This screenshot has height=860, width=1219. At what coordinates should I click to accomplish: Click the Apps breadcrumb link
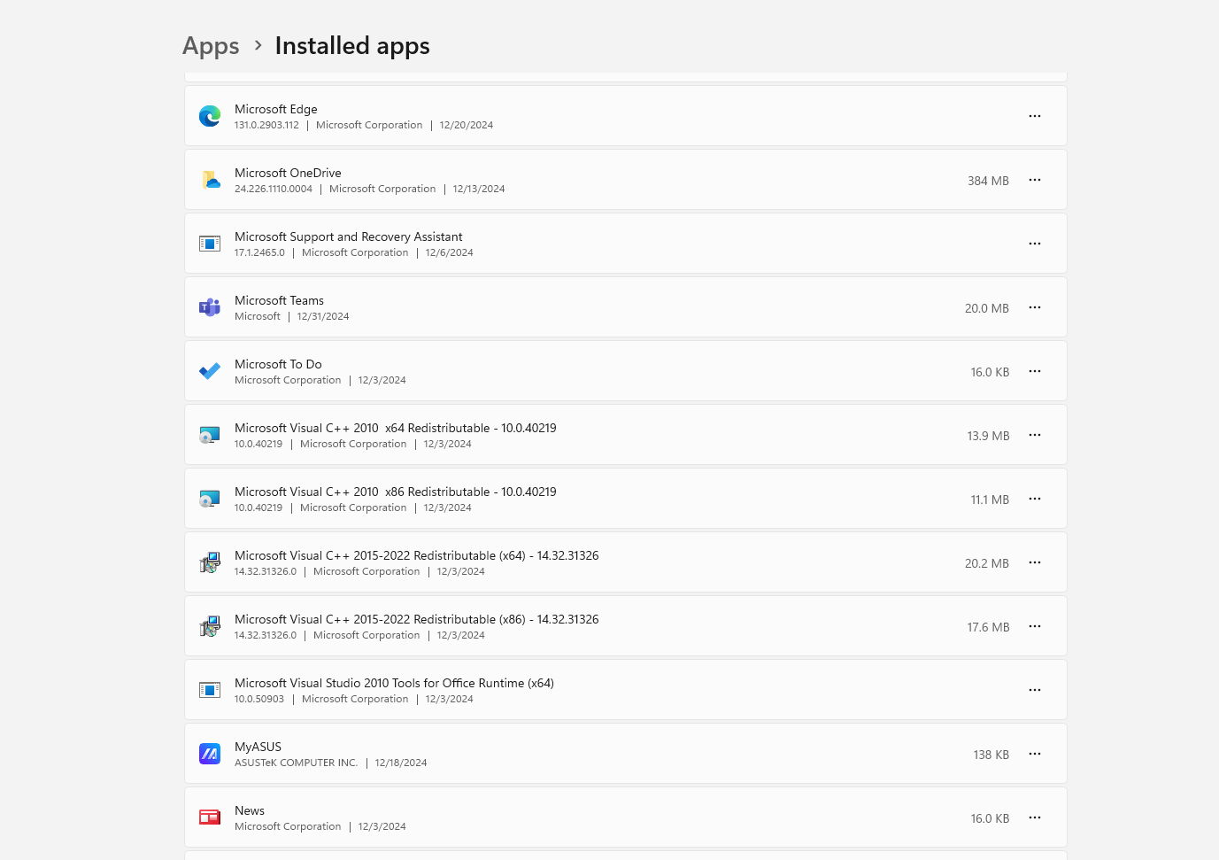coord(211,46)
